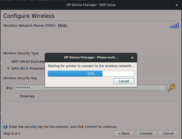Go back with the Back button

124,134
